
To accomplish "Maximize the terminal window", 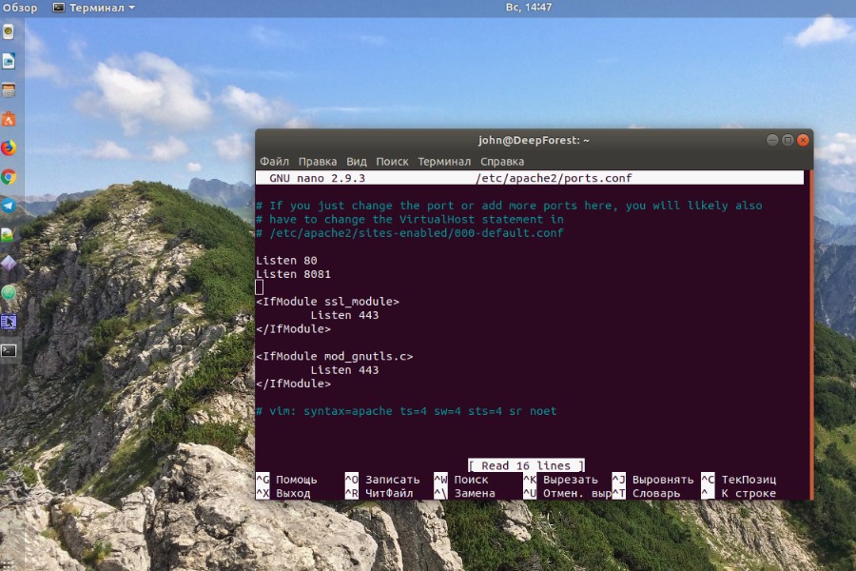I will (x=788, y=140).
